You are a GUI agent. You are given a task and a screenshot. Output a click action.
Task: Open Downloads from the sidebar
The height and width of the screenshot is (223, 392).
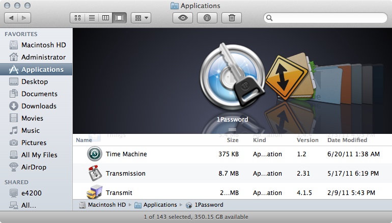pos(36,106)
